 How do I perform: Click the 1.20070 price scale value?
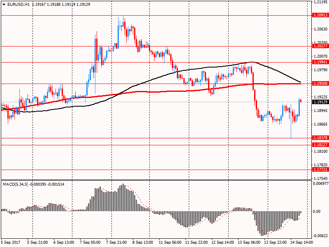click(321, 56)
